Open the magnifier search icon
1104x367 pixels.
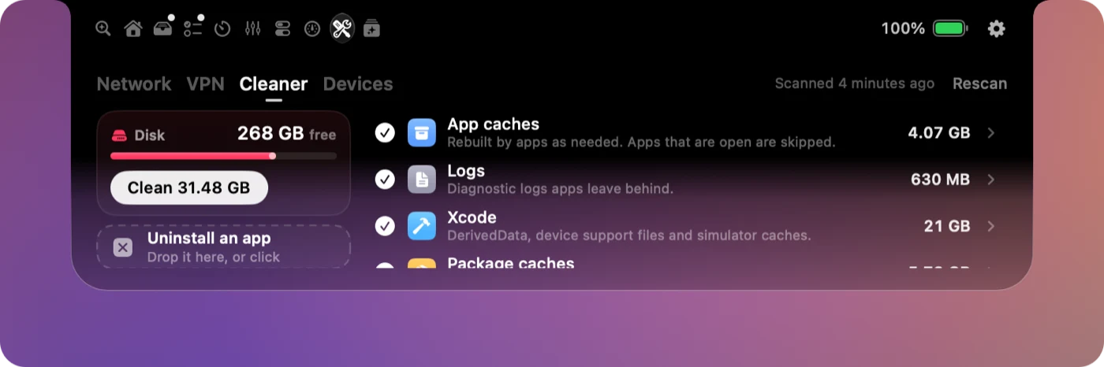[x=103, y=28]
